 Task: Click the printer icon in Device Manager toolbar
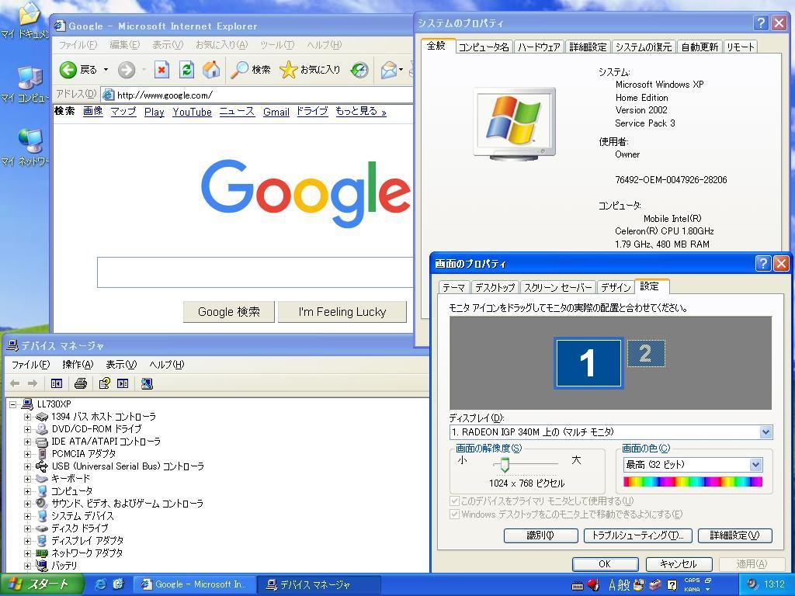coord(81,383)
